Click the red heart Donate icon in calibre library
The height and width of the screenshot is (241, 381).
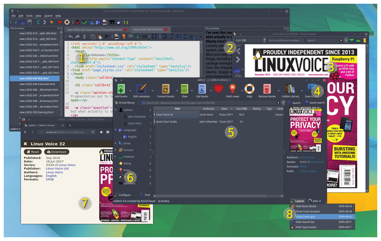[x=218, y=88]
